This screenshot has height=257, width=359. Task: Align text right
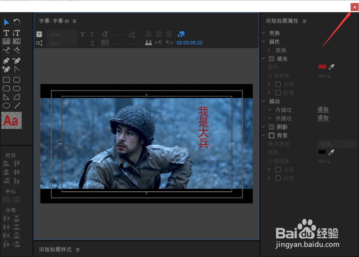169,34
